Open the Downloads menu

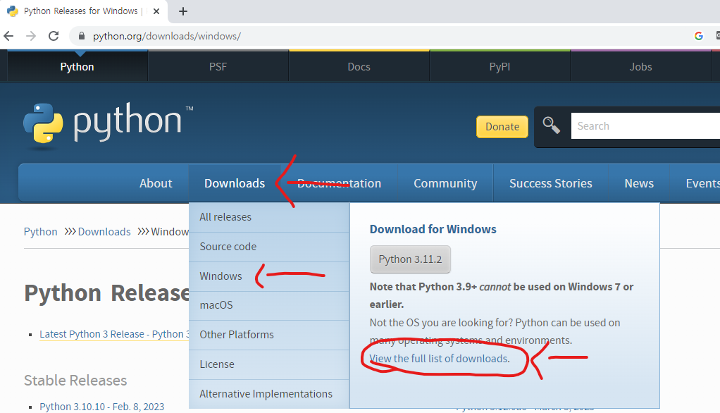tap(235, 183)
